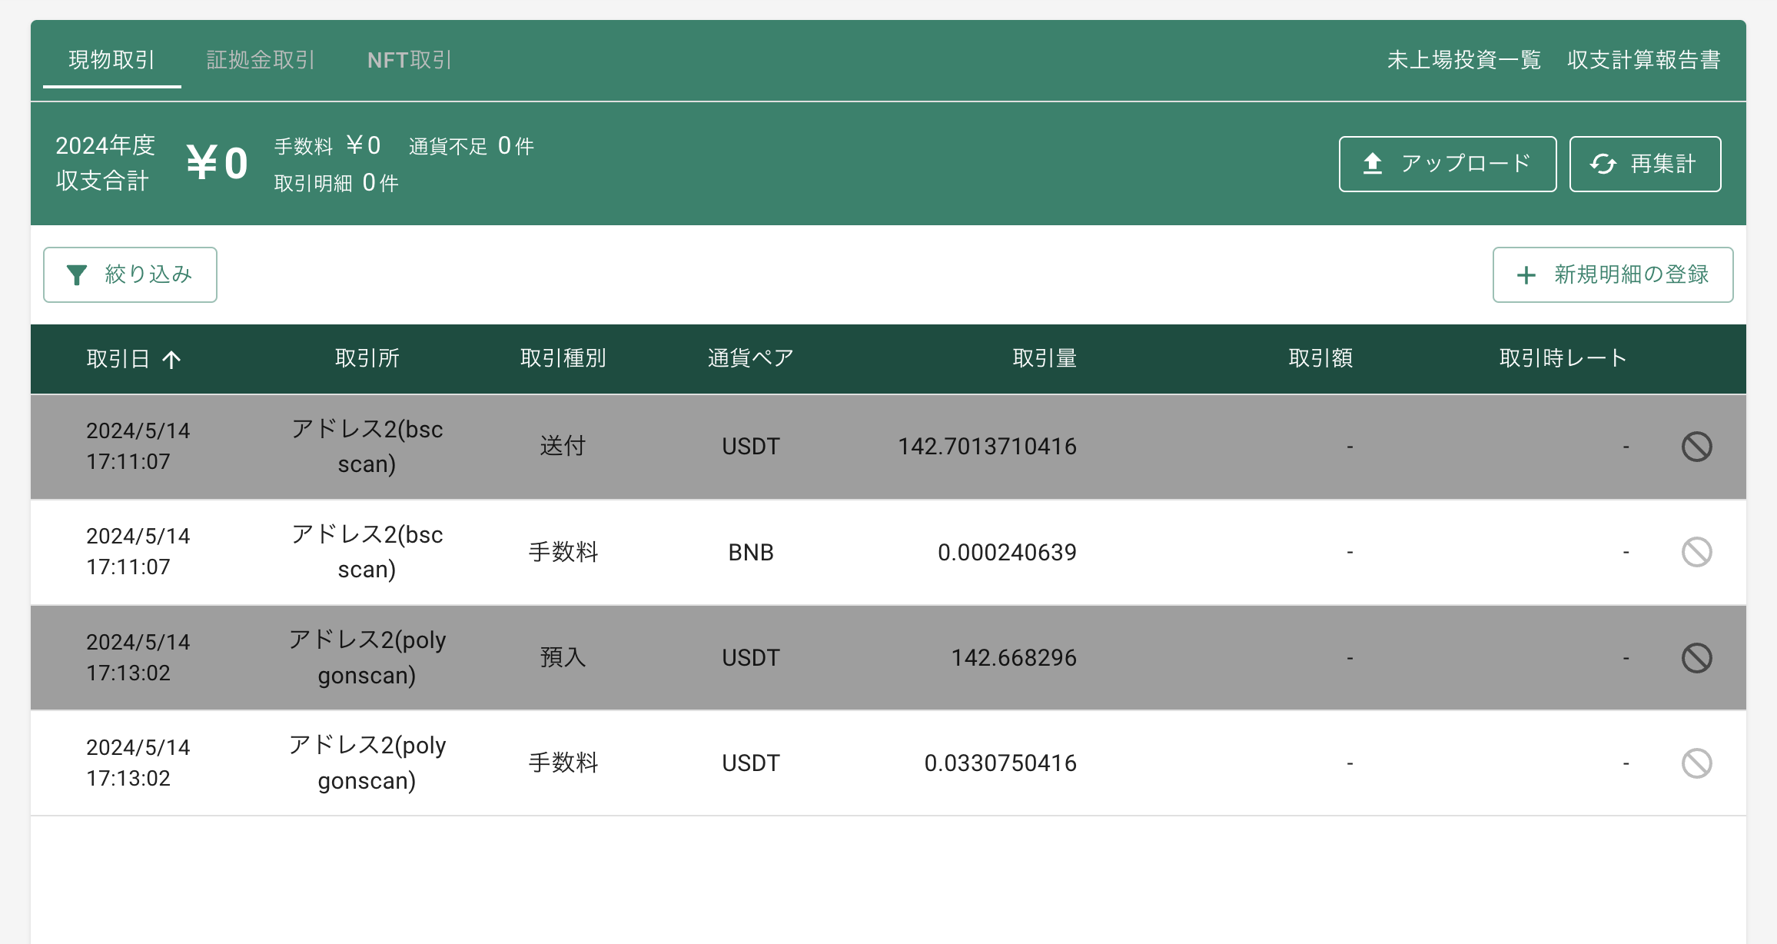The height and width of the screenshot is (944, 1777).
Task: Select the 現物取引 tab
Action: click(112, 60)
